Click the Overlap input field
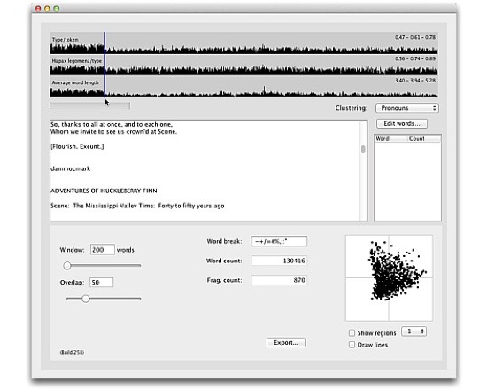This screenshot has height=390, width=487. [102, 283]
